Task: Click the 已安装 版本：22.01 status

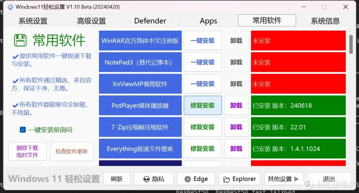Action: coord(298,127)
